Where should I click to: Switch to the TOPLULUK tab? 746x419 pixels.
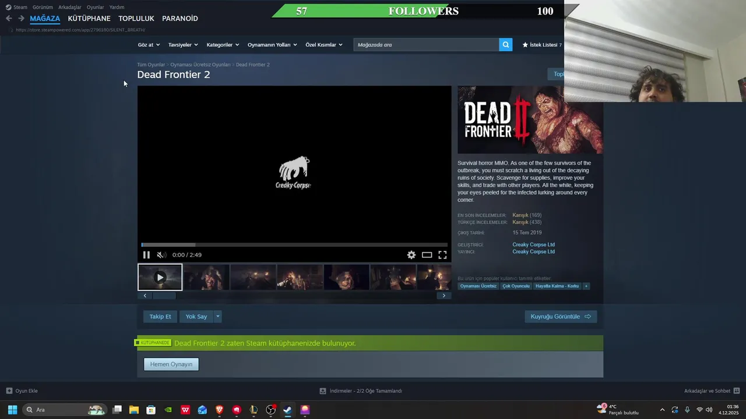[136, 19]
